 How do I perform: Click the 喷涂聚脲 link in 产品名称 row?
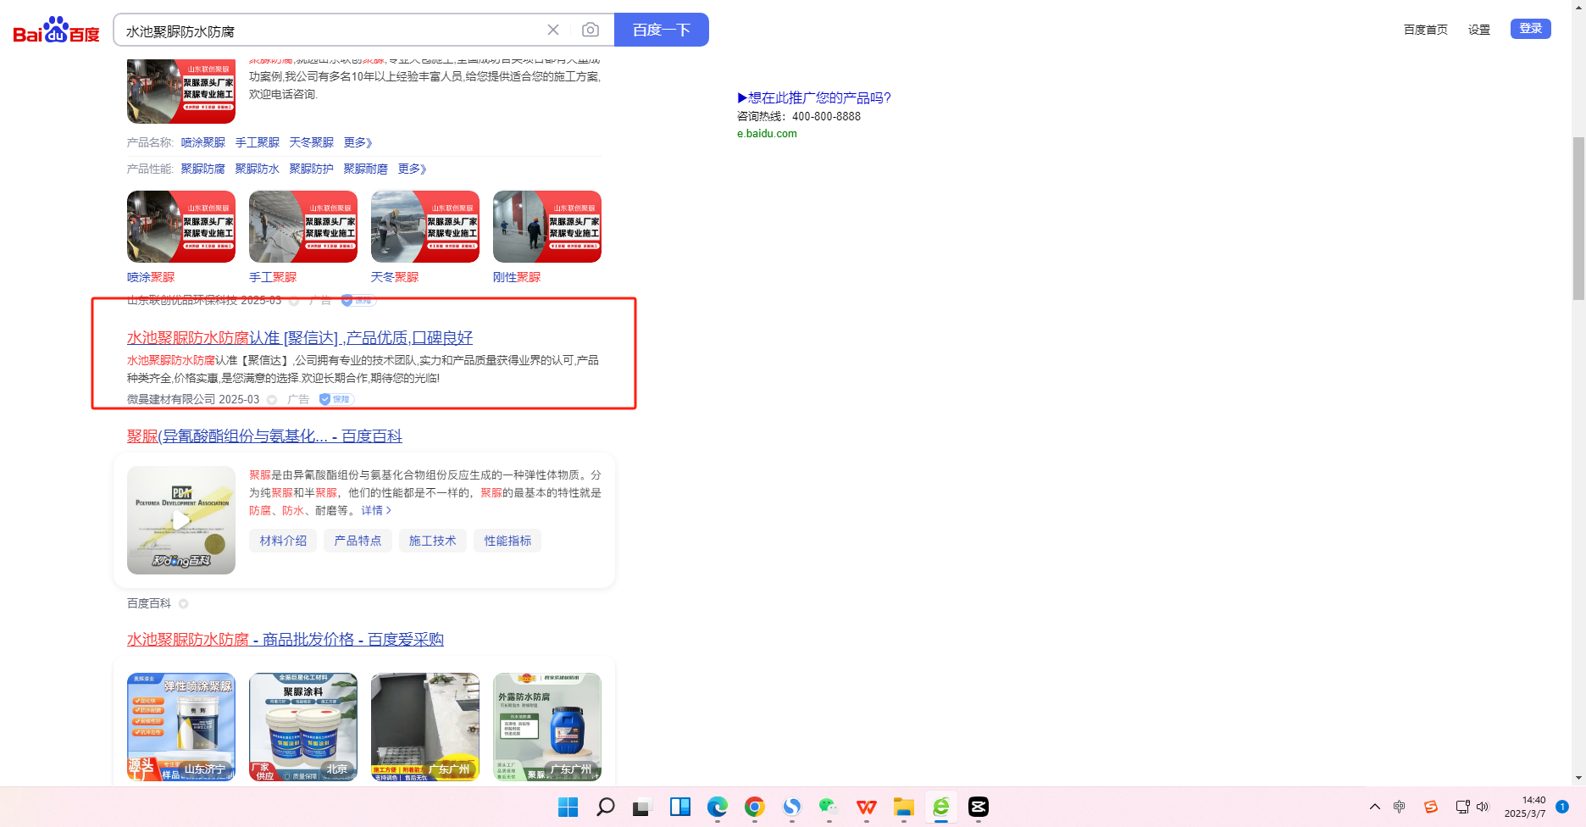tap(203, 142)
